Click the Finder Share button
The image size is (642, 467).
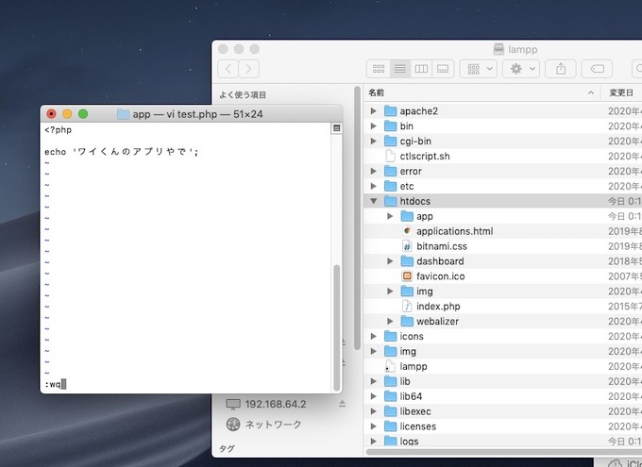tap(561, 68)
